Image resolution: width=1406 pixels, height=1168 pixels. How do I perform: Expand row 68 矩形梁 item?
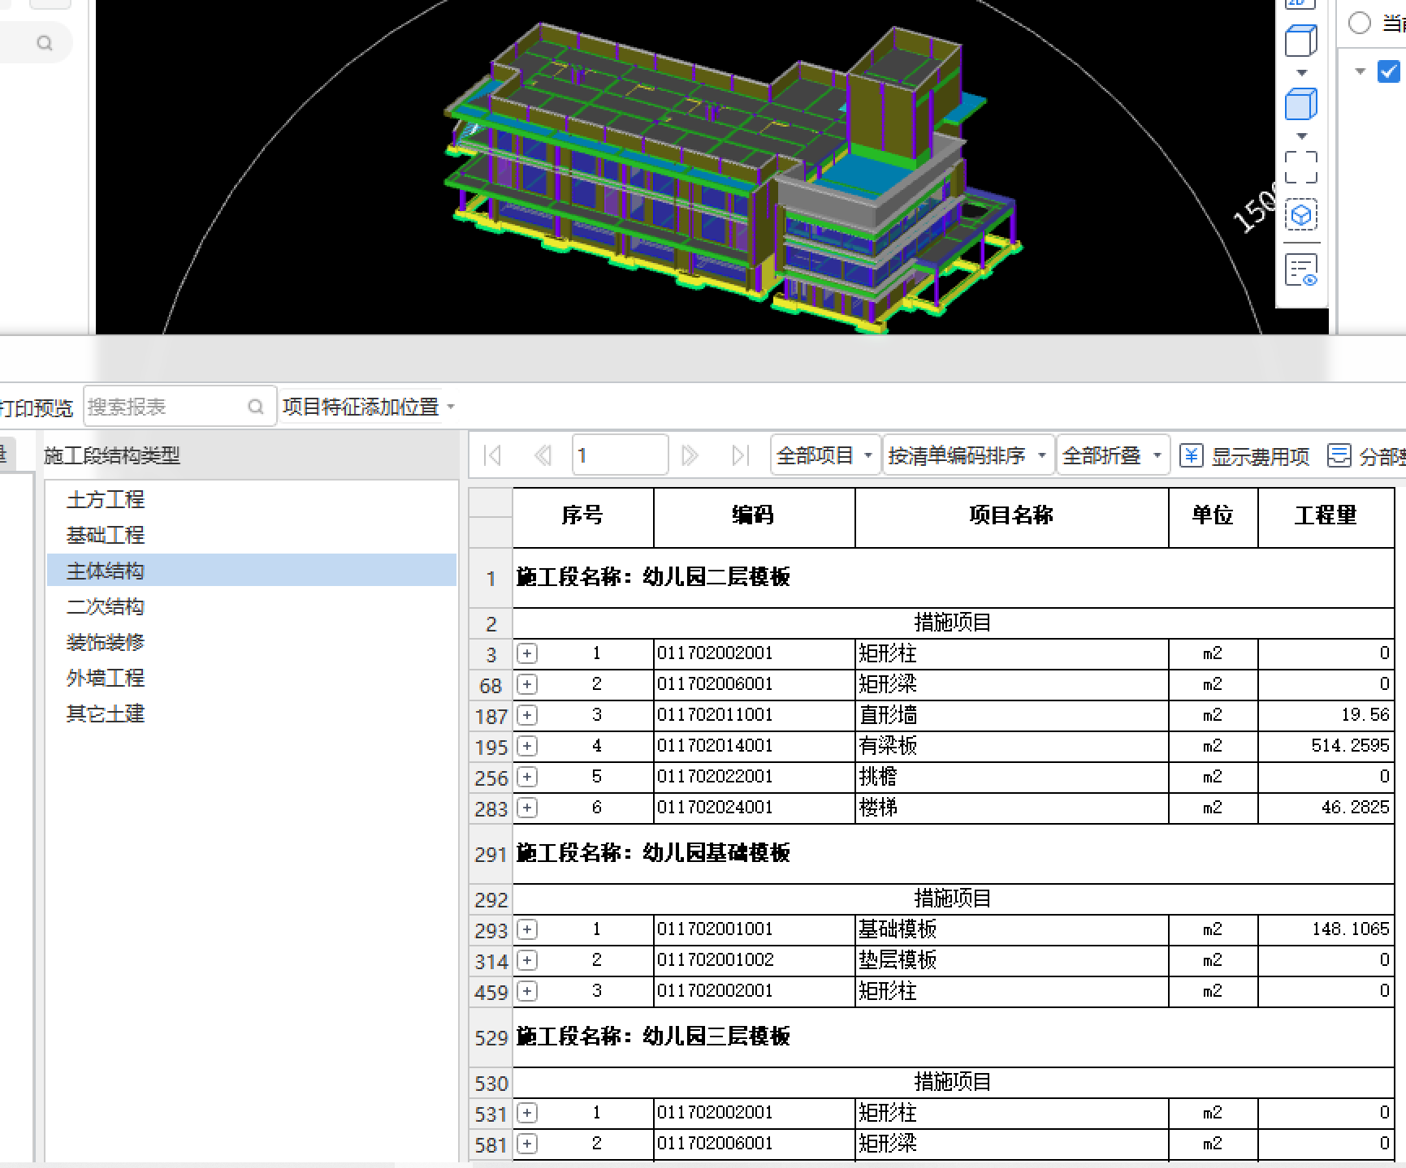(527, 684)
